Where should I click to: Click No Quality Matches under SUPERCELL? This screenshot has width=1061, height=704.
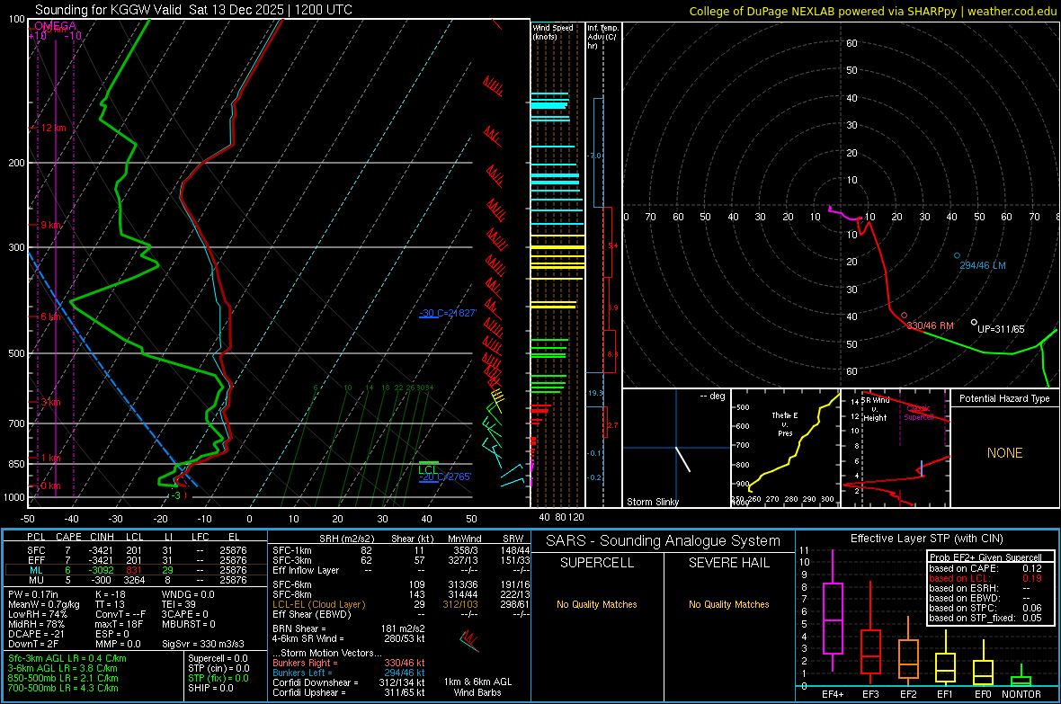click(597, 604)
